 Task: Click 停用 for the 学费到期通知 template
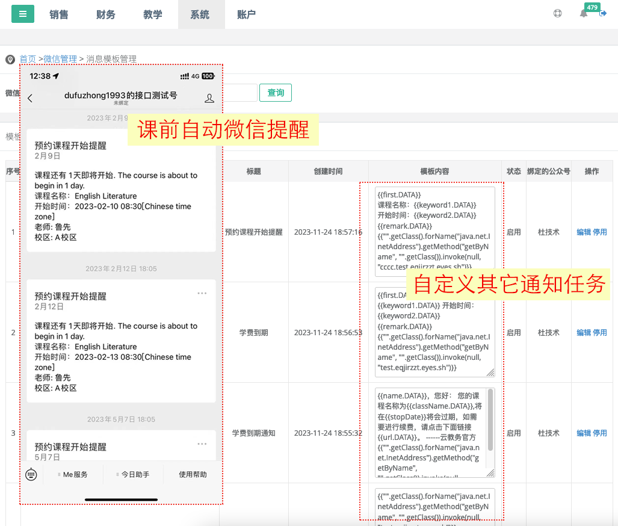[x=600, y=433]
